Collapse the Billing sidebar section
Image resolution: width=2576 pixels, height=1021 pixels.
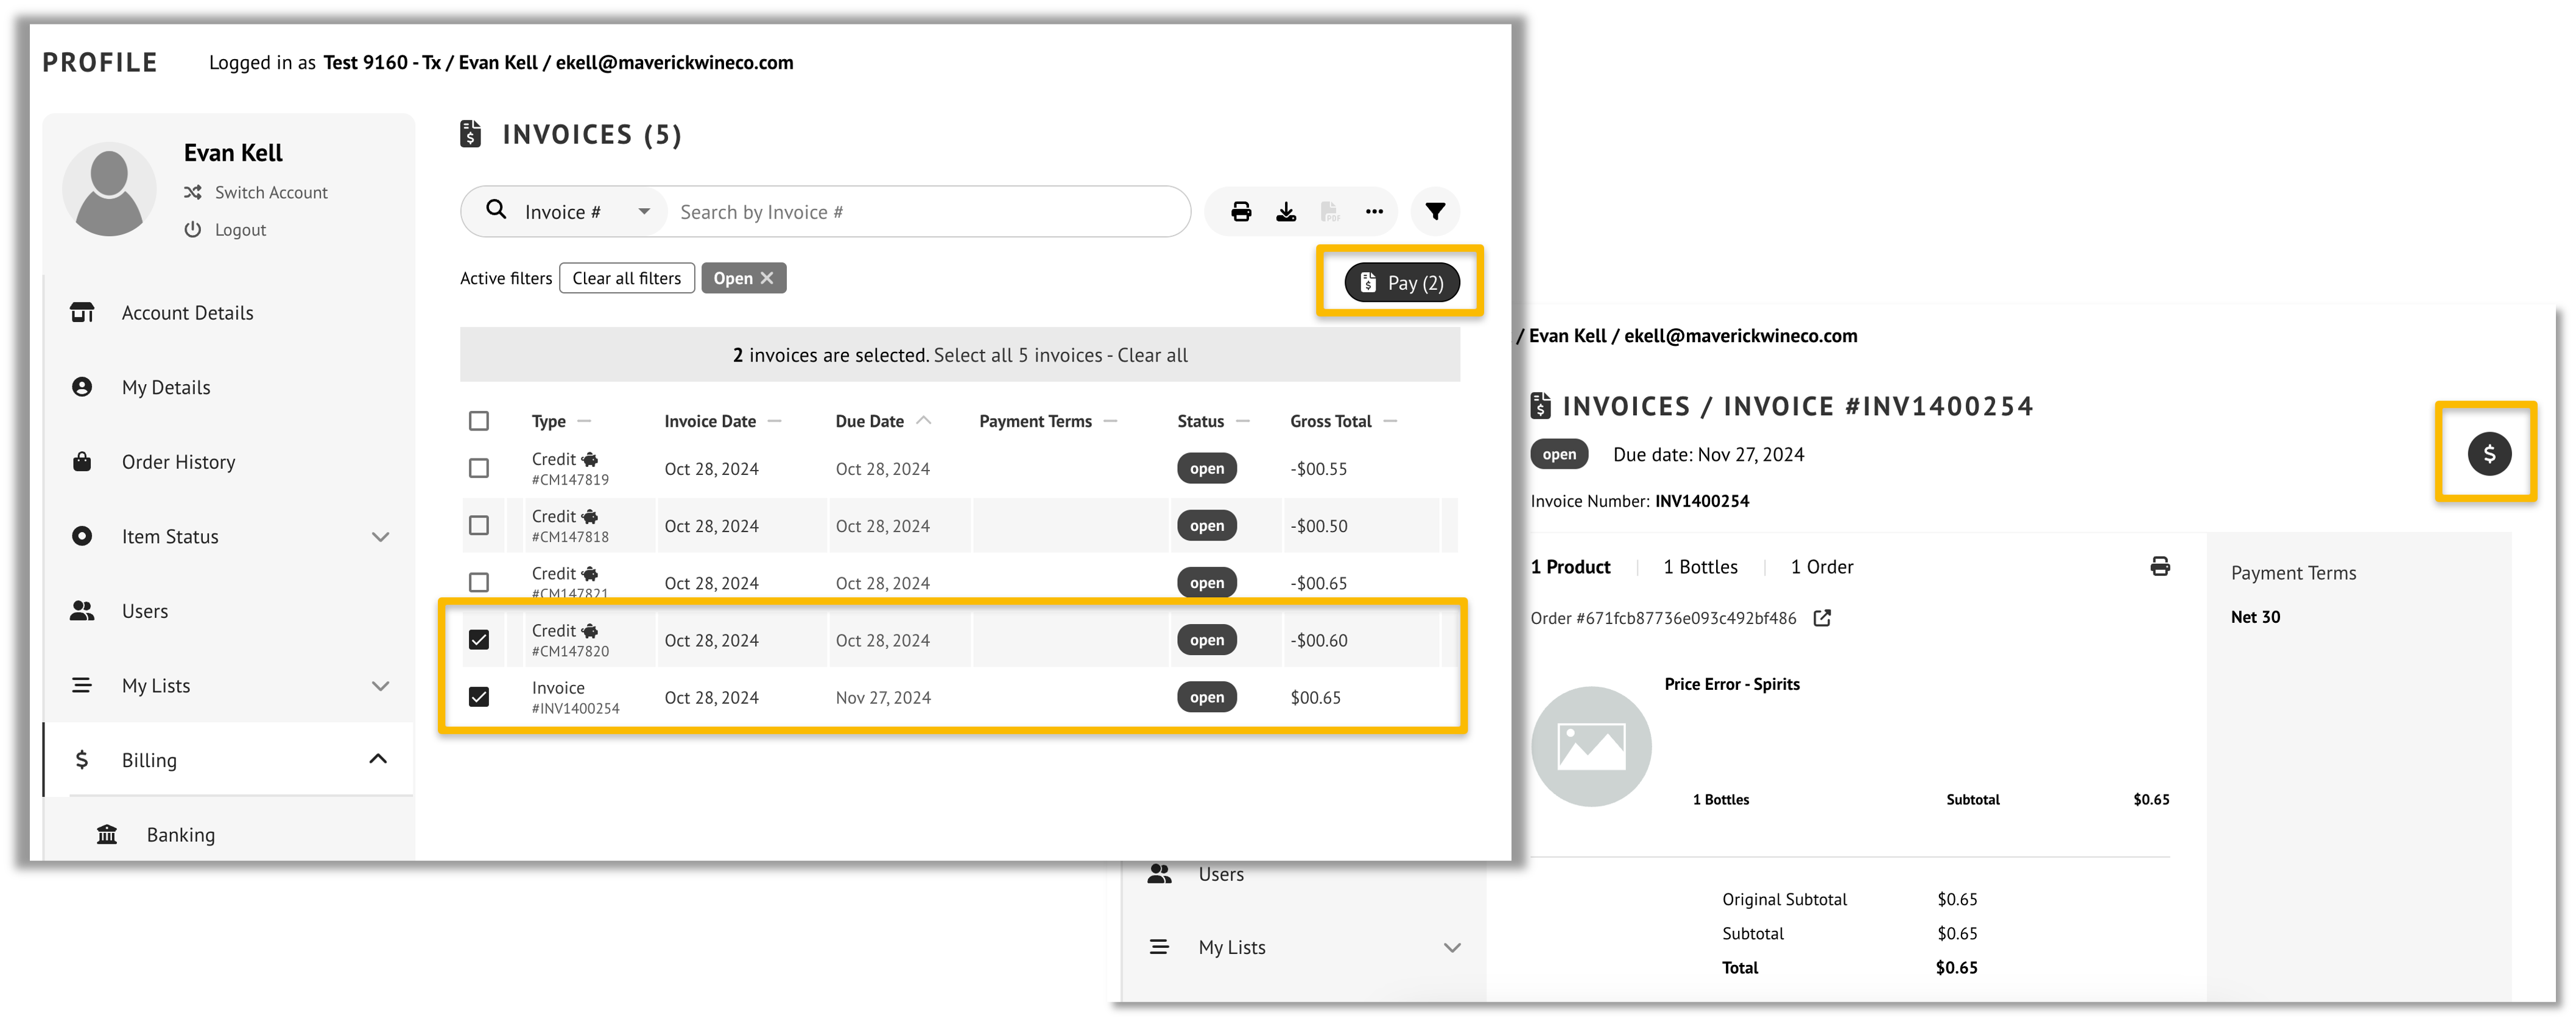[x=378, y=760]
